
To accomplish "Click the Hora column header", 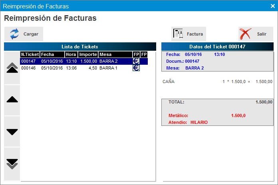I will [x=71, y=54].
